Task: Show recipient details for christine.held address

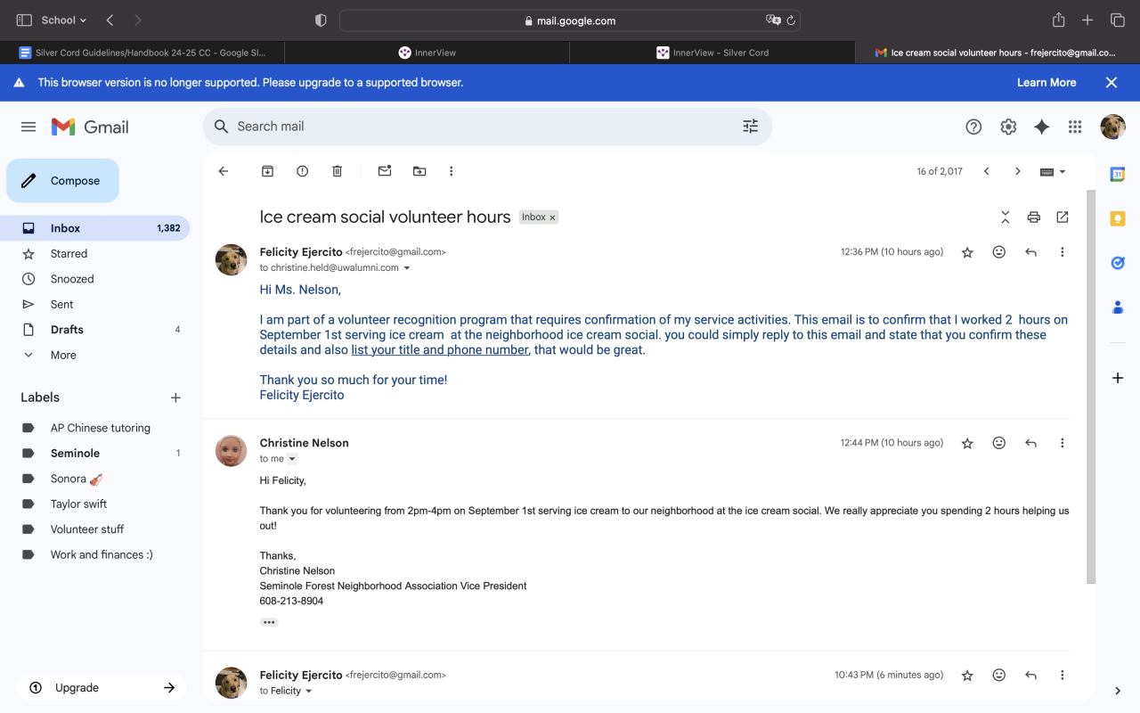Action: 407,268
